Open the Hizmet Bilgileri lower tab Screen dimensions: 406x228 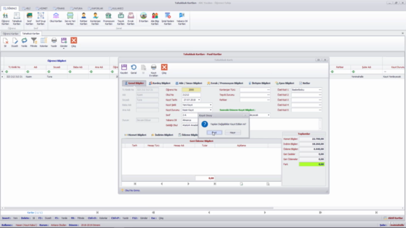[x=135, y=135]
